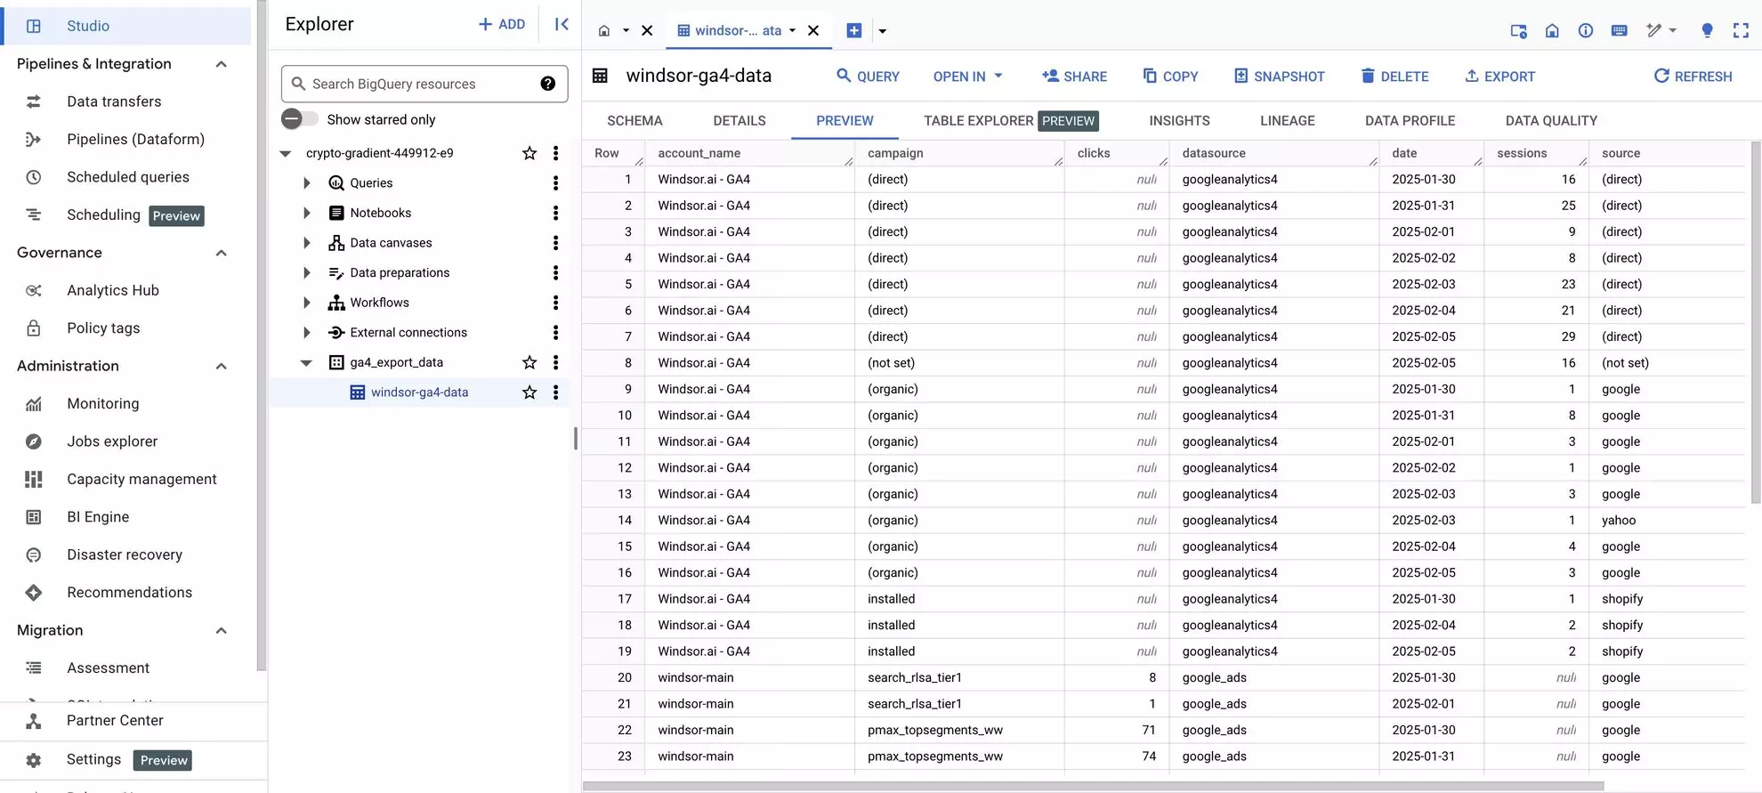Expand the Notebooks tree node
This screenshot has width=1762, height=793.
click(x=307, y=213)
